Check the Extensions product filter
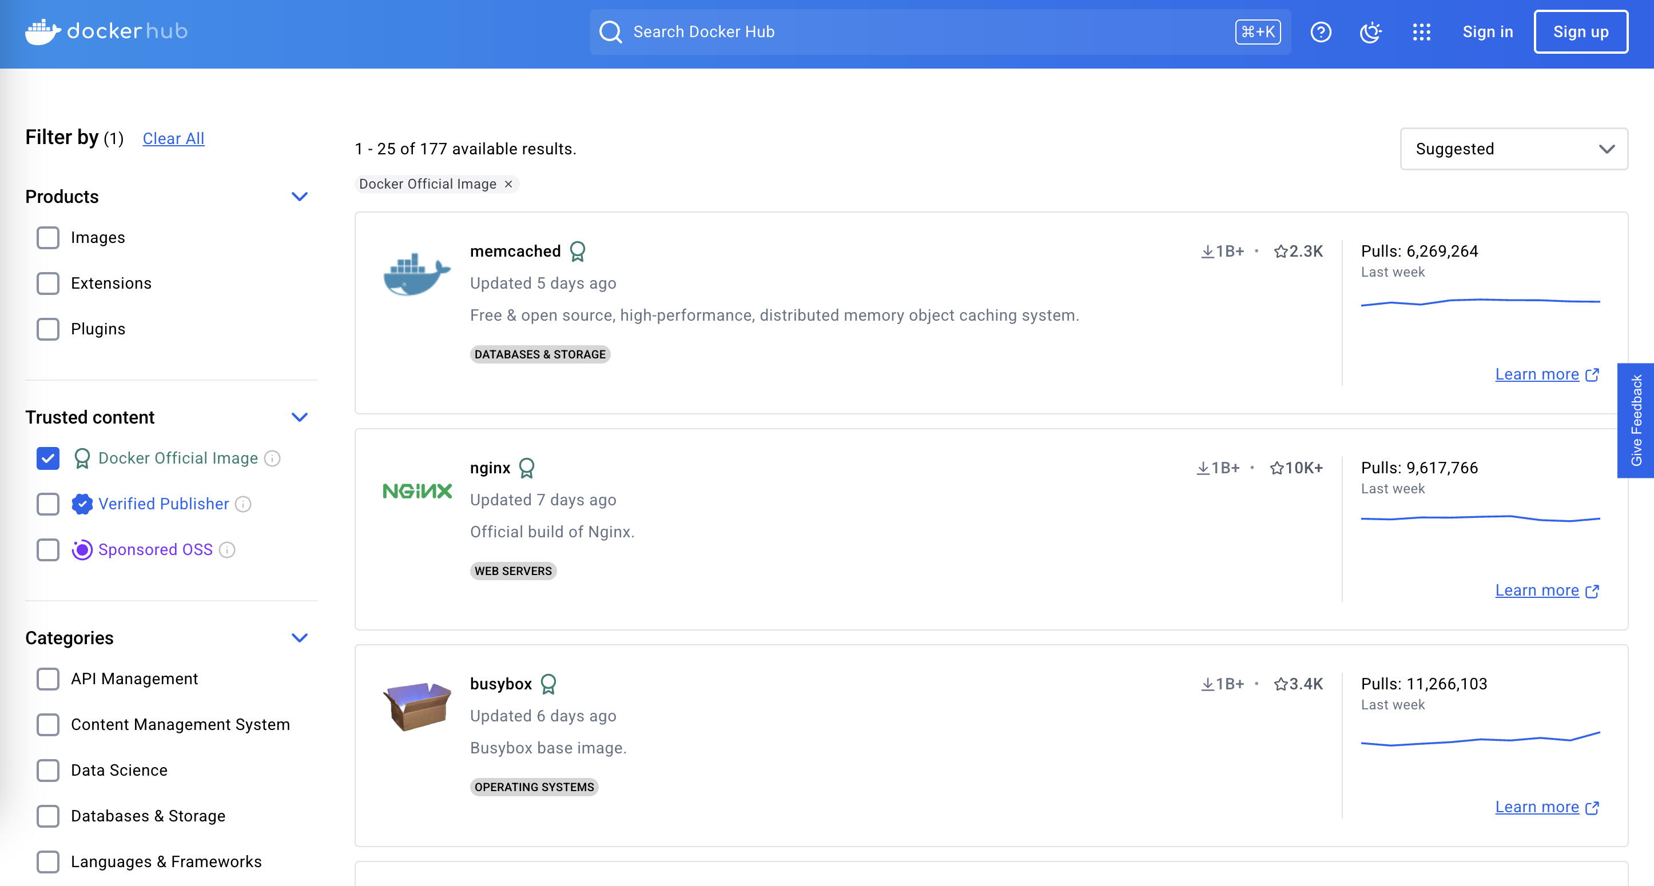This screenshot has height=886, width=1654. coord(48,283)
